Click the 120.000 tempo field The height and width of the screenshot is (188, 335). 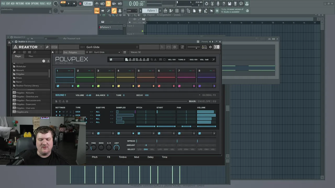[x=88, y=4]
